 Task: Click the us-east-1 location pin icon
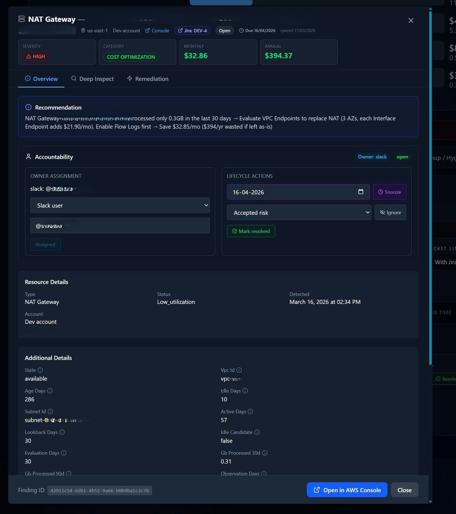[83, 31]
